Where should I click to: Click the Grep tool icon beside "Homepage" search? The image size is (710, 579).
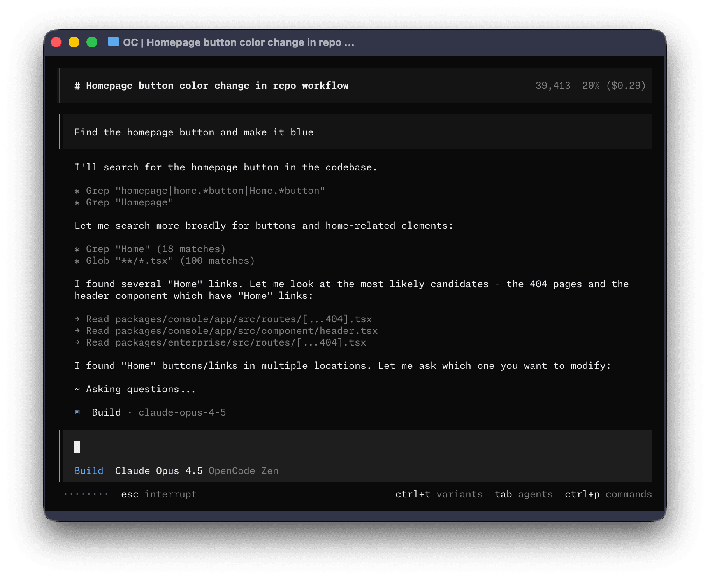[77, 202]
